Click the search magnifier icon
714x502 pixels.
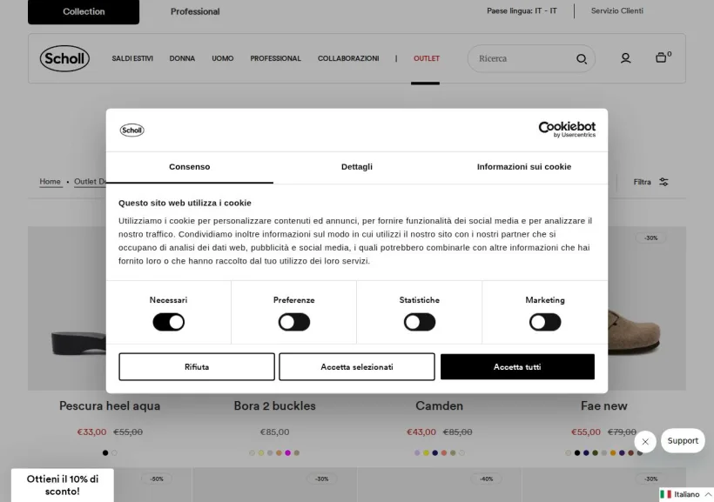[x=581, y=58]
